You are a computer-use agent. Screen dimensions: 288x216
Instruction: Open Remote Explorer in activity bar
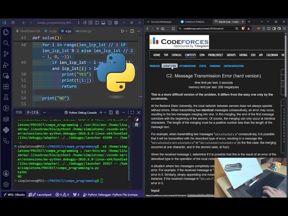pos(6,76)
